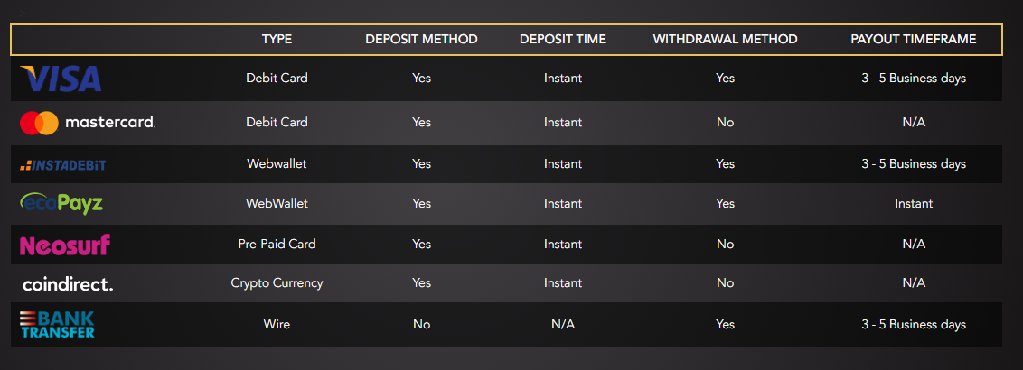Click the Mastercard withdrawal No value
This screenshot has width=1023, height=370.
point(725,122)
